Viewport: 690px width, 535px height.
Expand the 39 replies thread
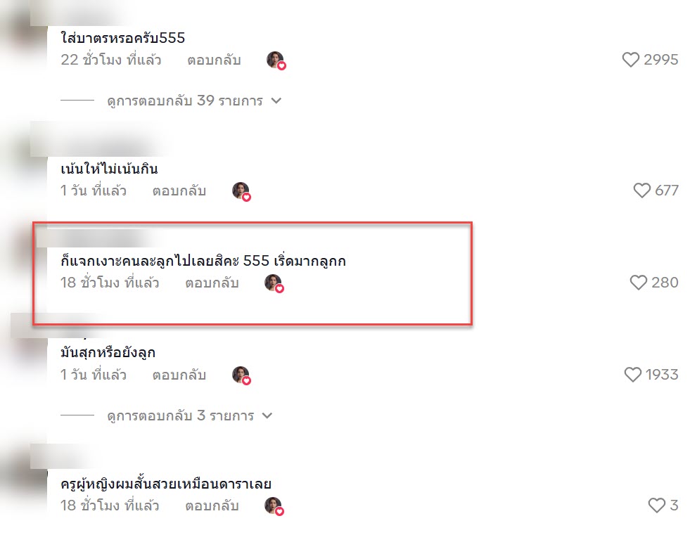185,101
